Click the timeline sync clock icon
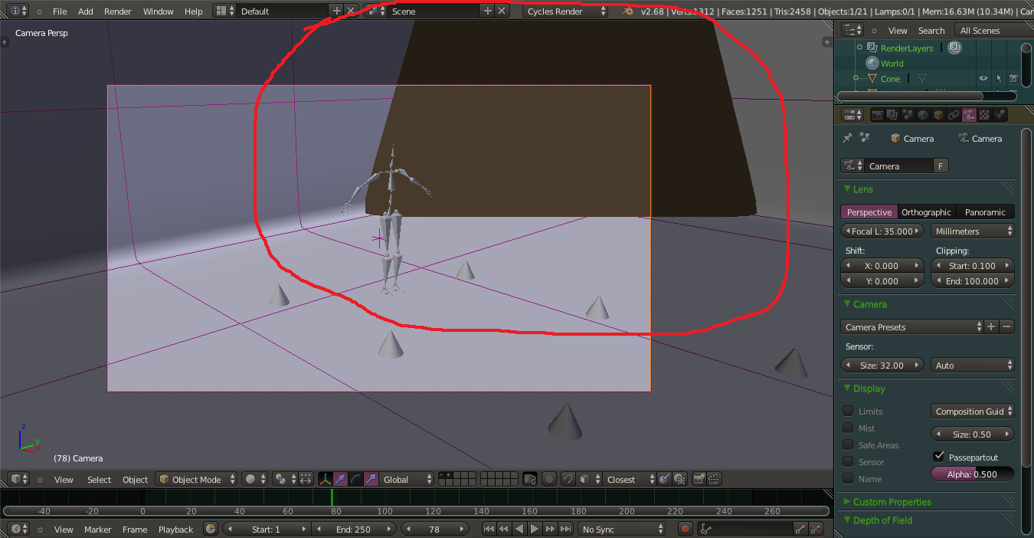The height and width of the screenshot is (538, 1034). tap(211, 529)
